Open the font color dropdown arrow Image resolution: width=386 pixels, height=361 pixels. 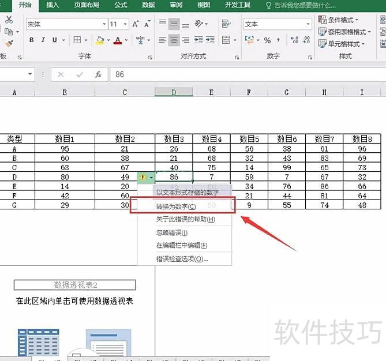[x=126, y=40]
